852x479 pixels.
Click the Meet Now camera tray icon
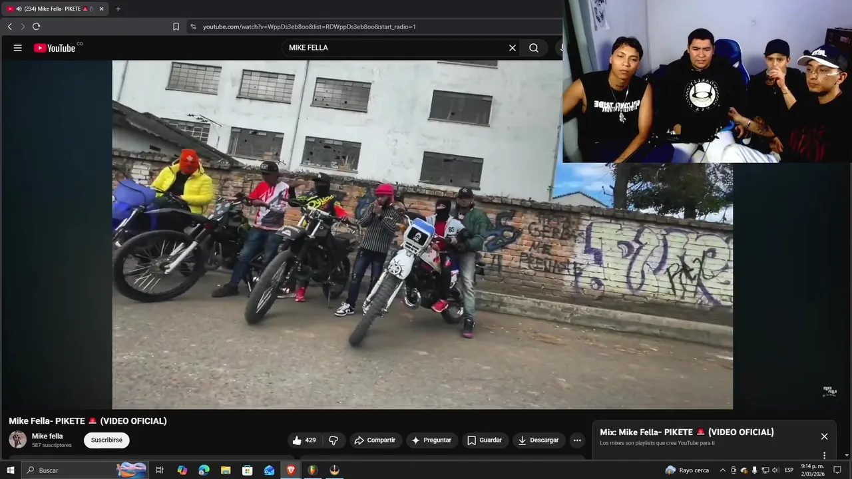tap(734, 470)
